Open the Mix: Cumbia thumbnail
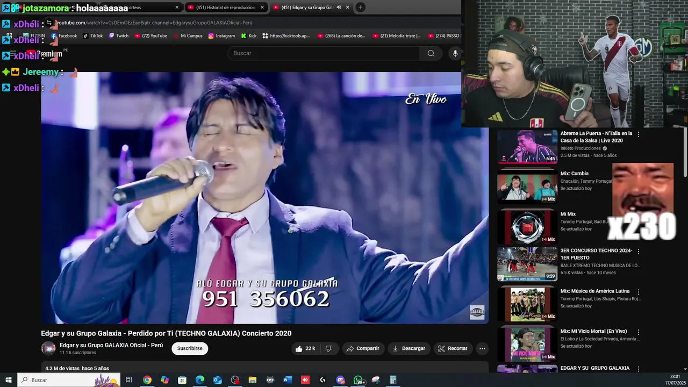The image size is (688, 387). (x=527, y=187)
